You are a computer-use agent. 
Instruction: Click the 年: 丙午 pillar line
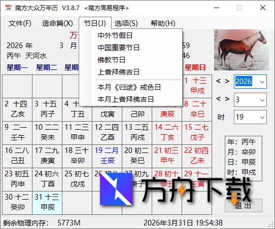coord(242,142)
